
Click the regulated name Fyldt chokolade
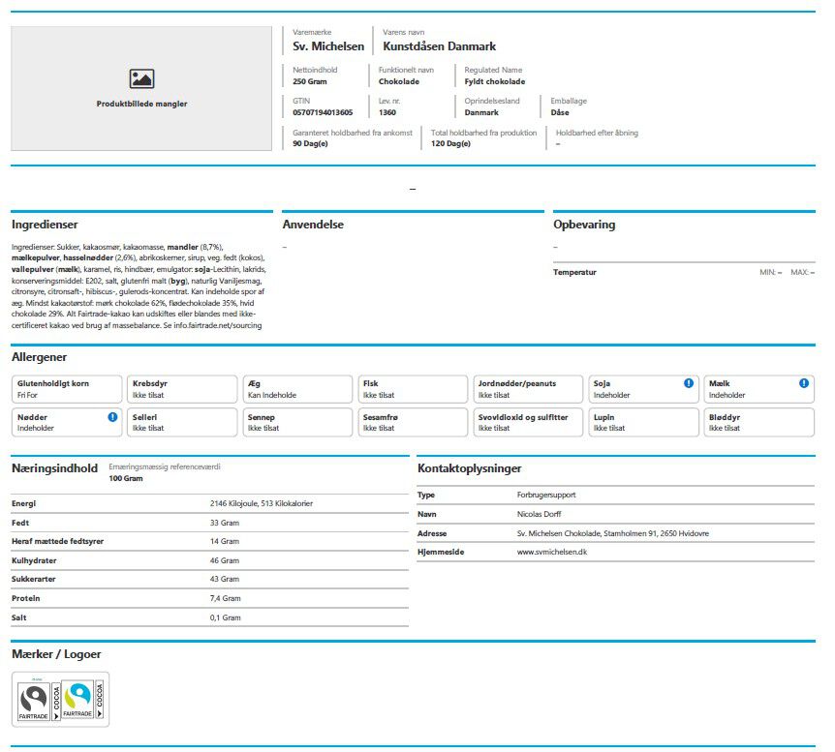coord(495,81)
